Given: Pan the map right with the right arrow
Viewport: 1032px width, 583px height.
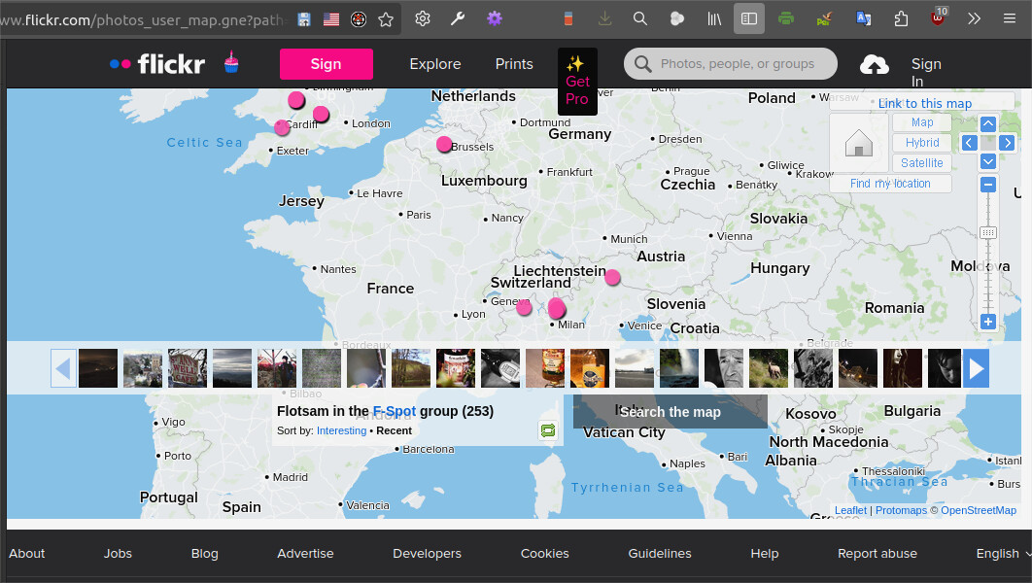Looking at the screenshot, I should click(x=1007, y=143).
